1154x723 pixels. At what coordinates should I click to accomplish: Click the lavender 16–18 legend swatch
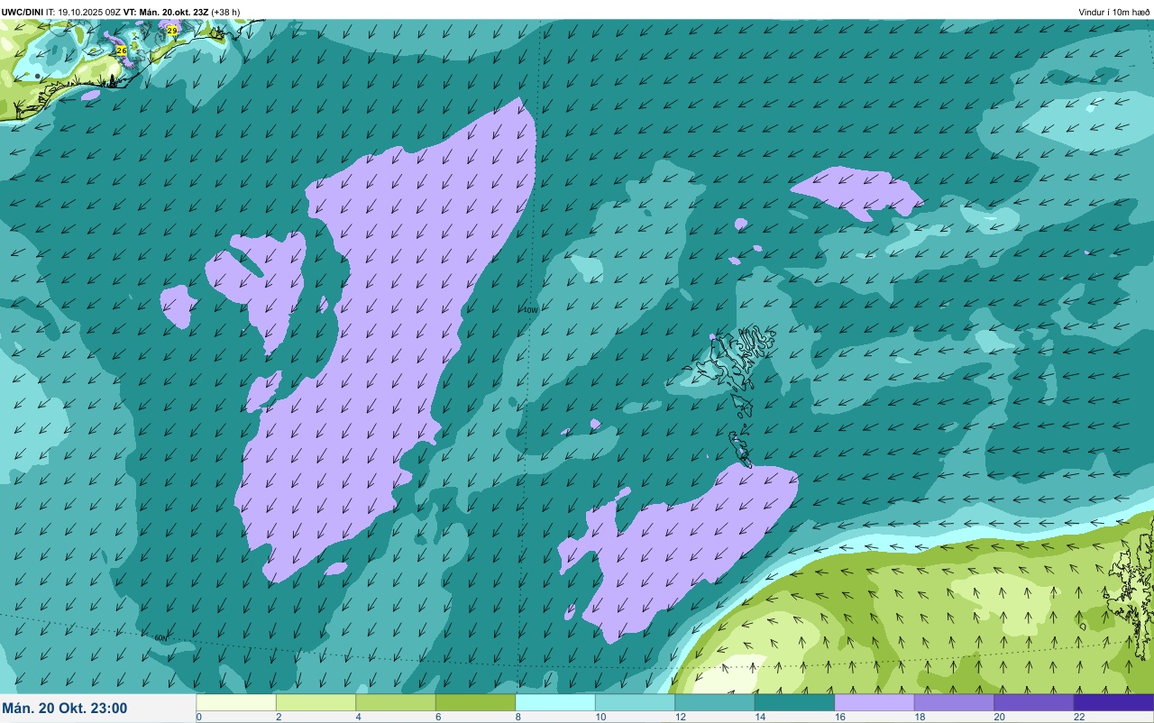pyautogui.click(x=875, y=702)
